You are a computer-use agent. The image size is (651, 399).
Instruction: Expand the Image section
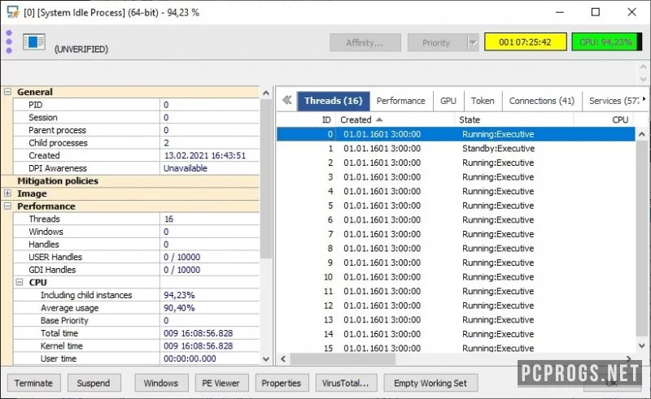7,193
